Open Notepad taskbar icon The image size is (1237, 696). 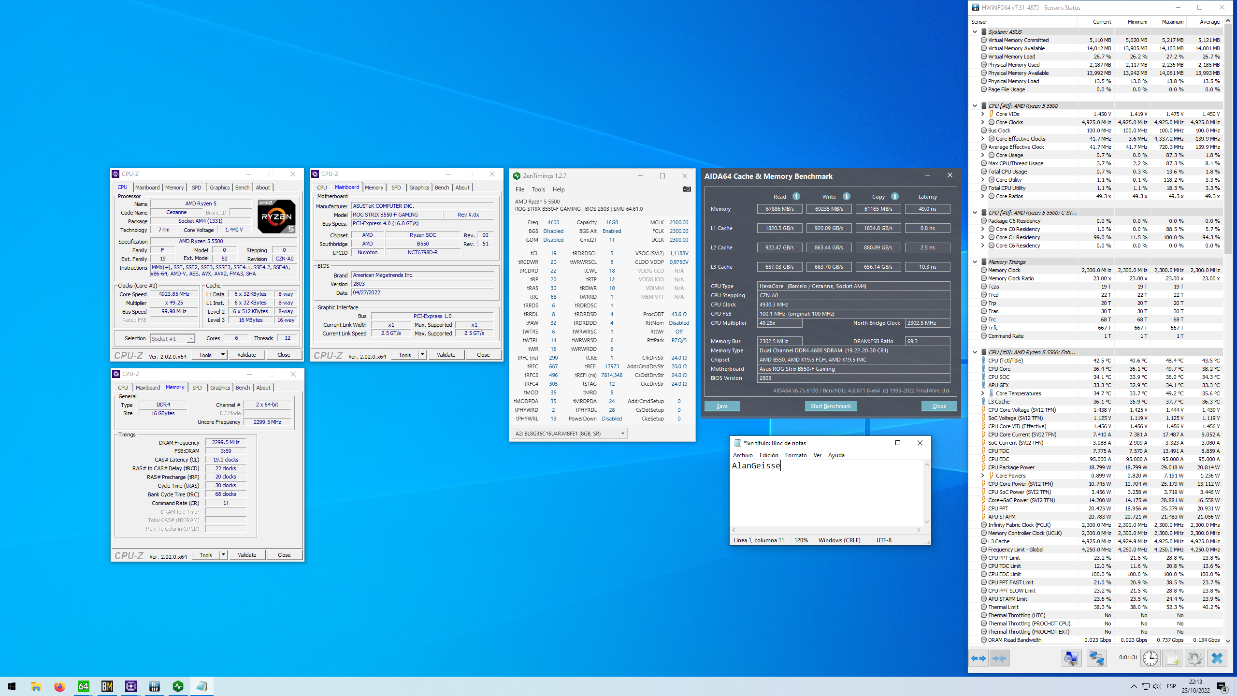coord(202,686)
